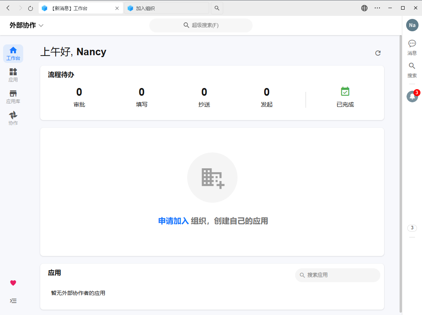Open the Na user avatar

click(412, 25)
